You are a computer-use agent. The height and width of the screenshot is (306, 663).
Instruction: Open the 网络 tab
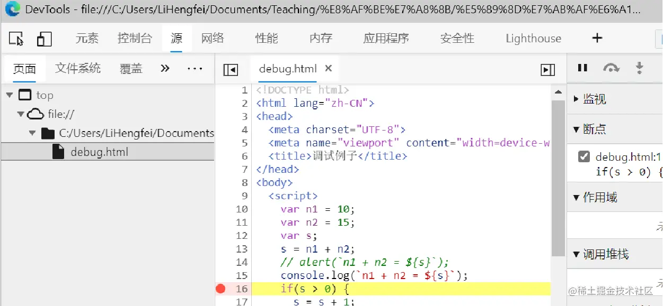coord(213,39)
